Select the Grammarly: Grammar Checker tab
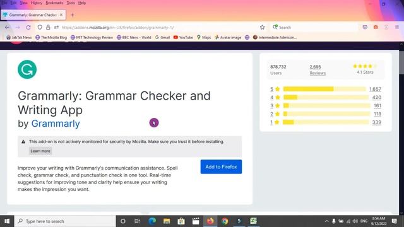 (33, 15)
